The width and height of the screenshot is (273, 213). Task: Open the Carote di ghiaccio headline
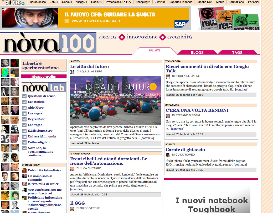tap(185, 150)
